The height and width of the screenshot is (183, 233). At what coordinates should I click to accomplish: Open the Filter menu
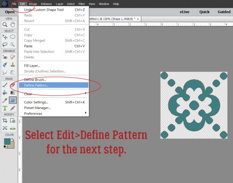click(82, 4)
